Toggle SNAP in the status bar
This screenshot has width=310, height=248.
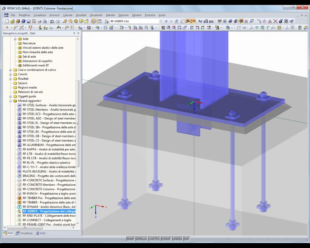[x=131, y=239]
